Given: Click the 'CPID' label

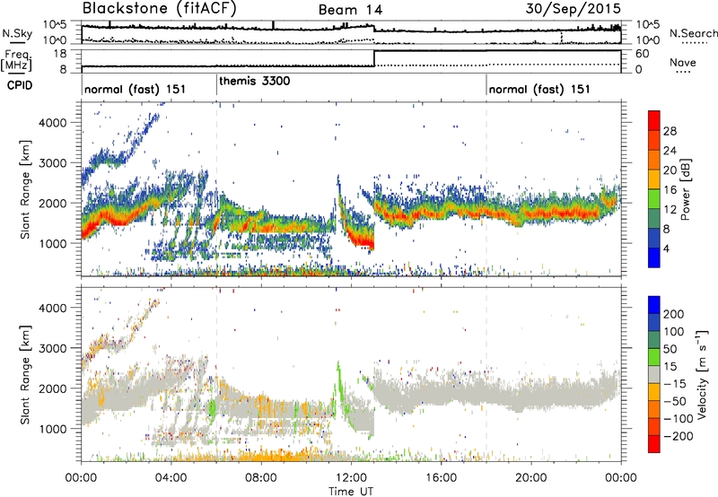Looking at the screenshot, I should point(20,85).
